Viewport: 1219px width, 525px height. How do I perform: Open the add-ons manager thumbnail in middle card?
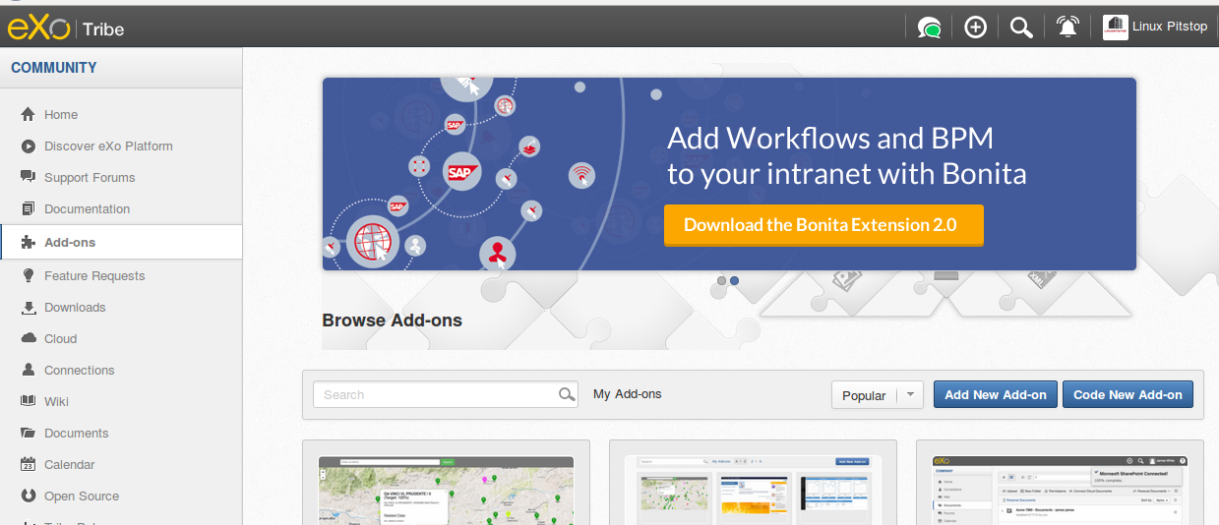(753, 490)
